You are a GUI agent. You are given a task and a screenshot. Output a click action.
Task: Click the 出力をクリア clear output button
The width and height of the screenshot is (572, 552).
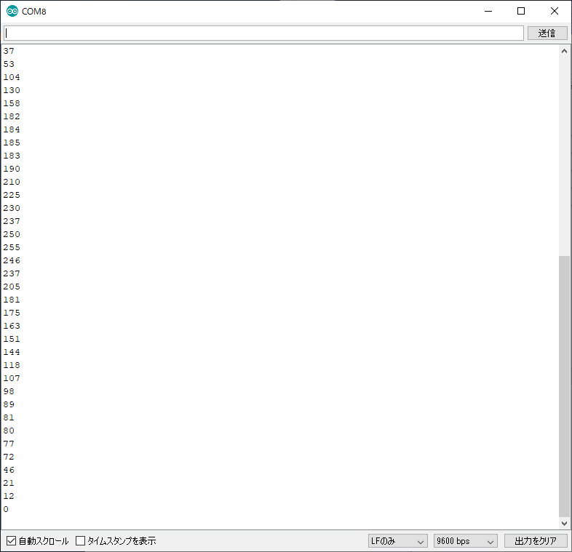coord(536,541)
